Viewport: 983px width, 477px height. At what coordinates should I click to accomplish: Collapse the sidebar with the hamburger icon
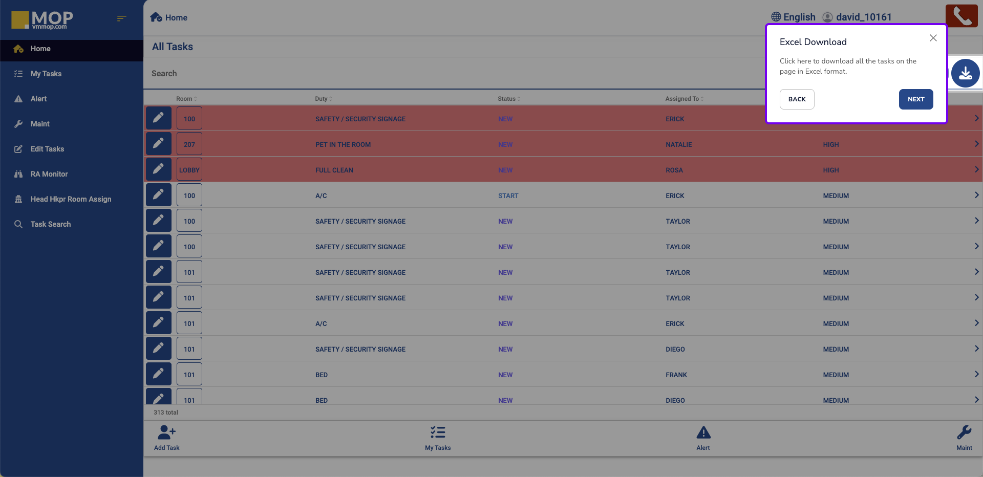[121, 18]
